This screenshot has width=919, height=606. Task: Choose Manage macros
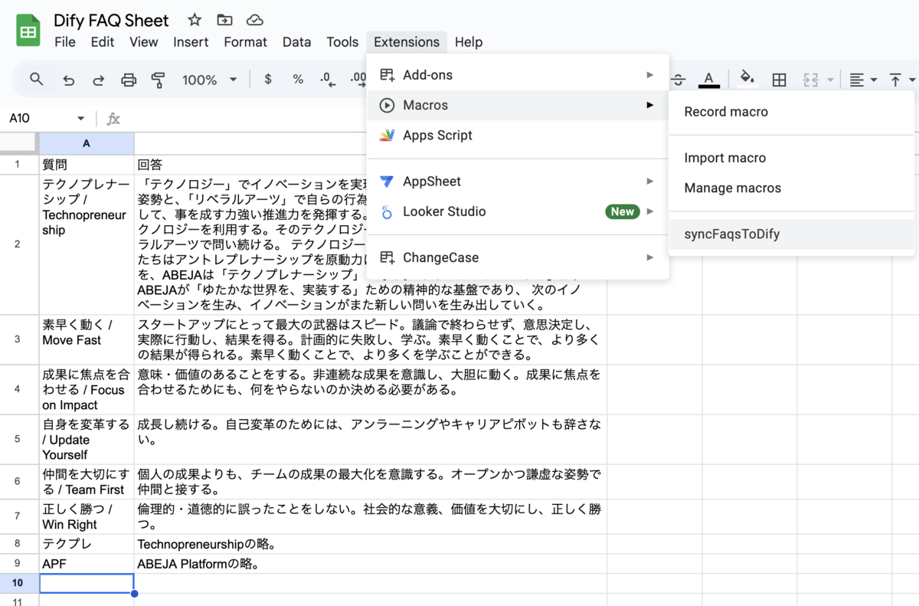point(791,188)
